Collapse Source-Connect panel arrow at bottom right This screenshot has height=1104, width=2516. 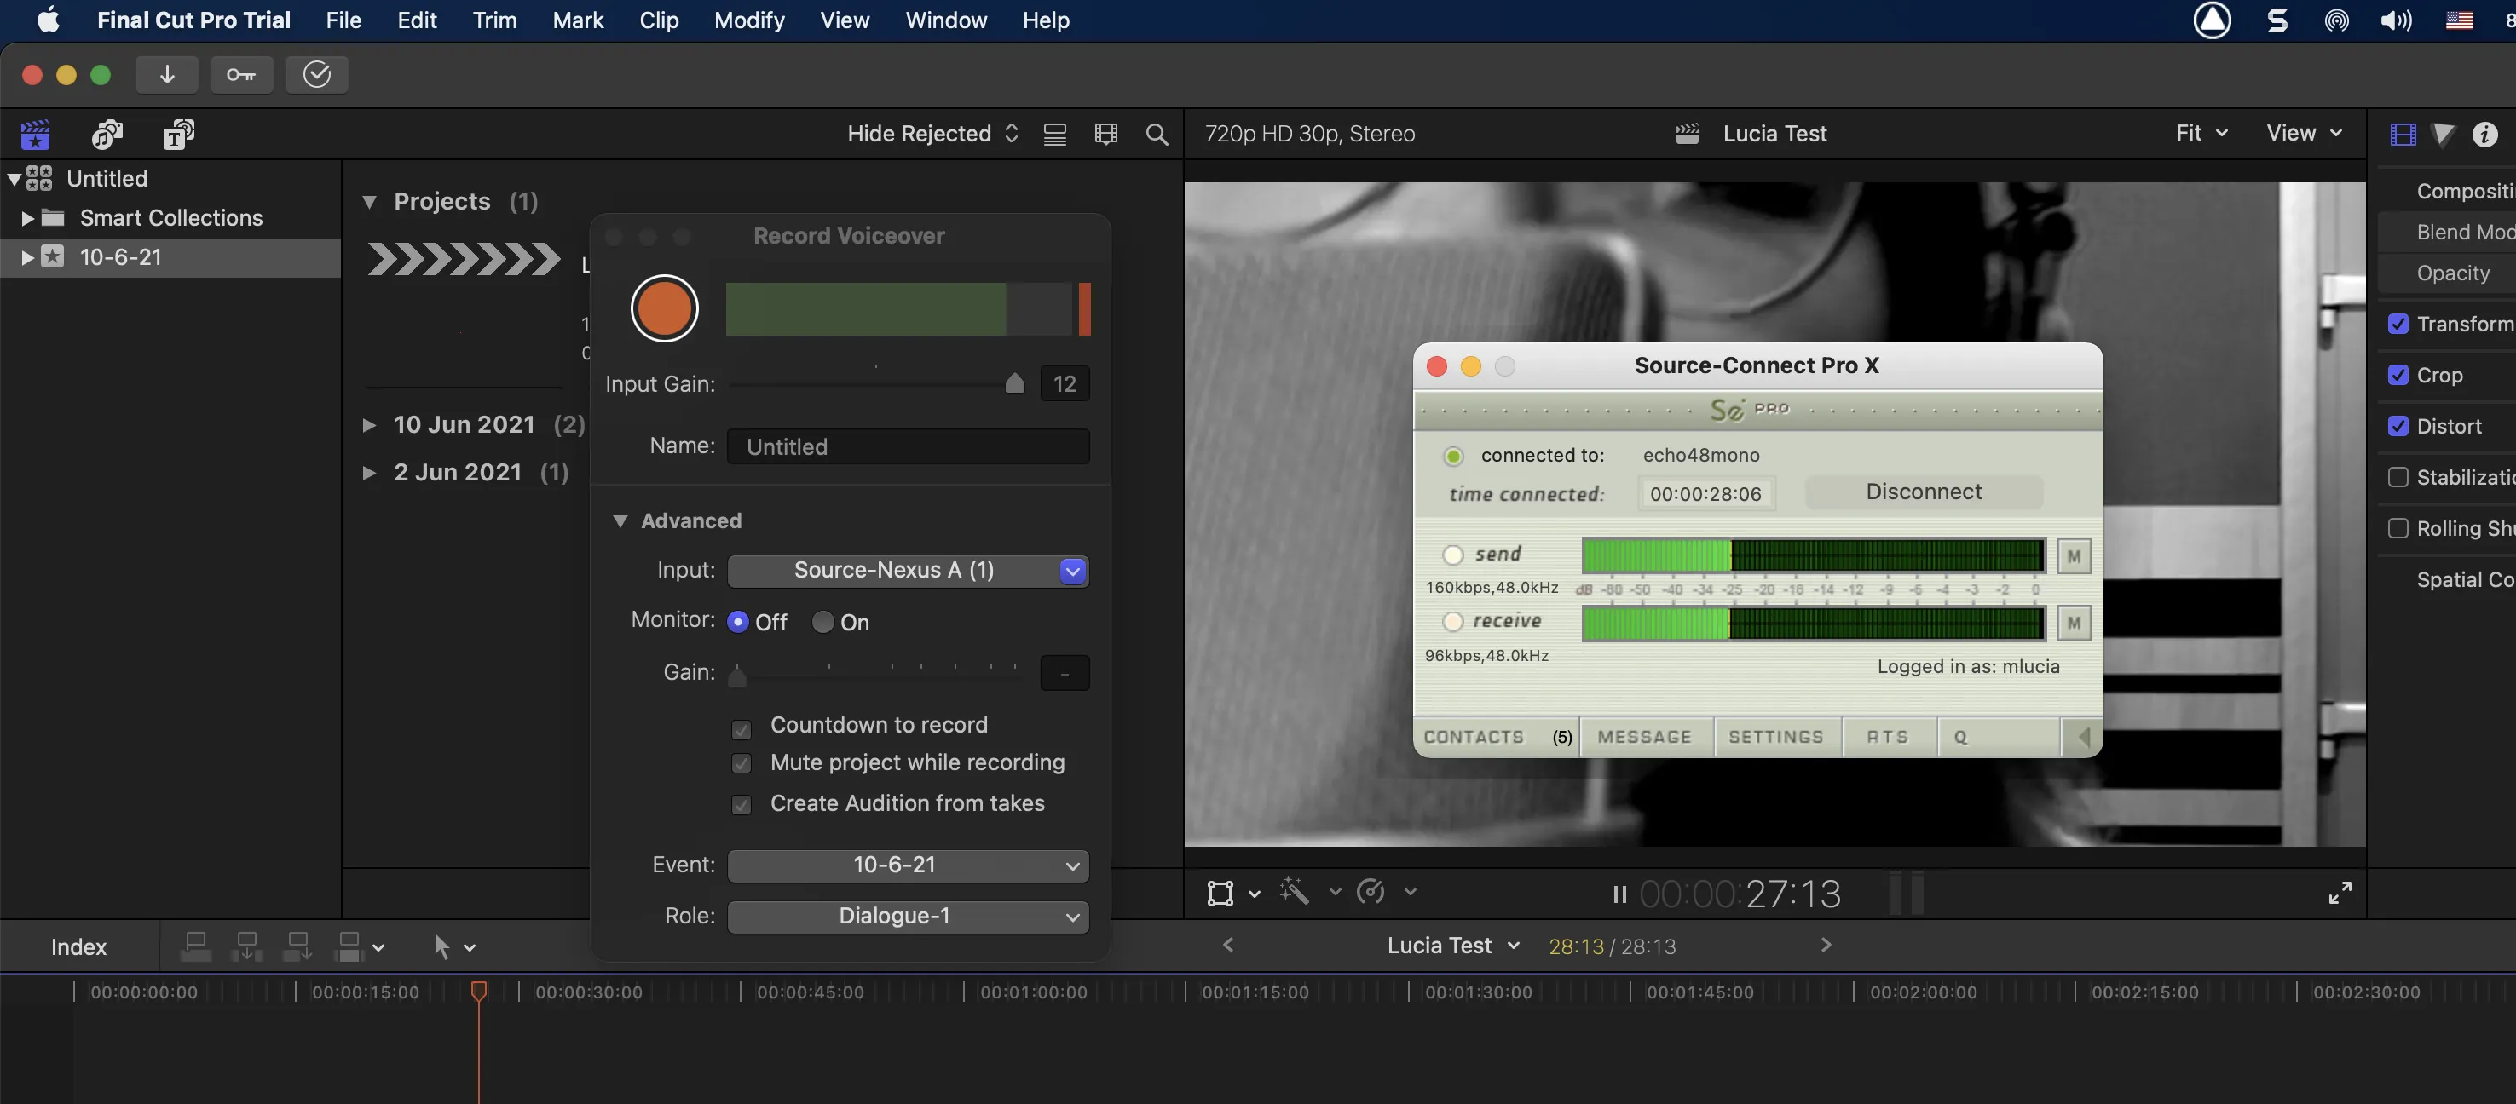[x=2082, y=737]
